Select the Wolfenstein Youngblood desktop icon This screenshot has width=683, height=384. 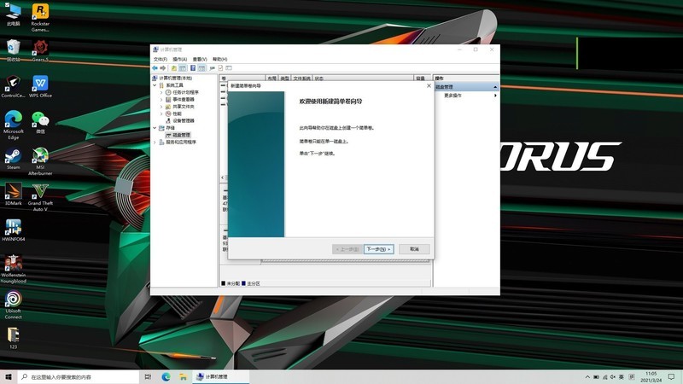coord(13,269)
